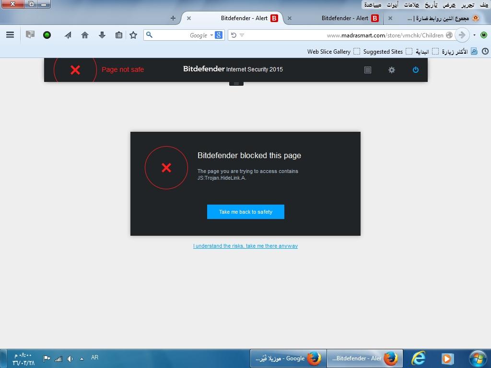
Task: Open Suggested Sites bookmark
Action: point(387,52)
